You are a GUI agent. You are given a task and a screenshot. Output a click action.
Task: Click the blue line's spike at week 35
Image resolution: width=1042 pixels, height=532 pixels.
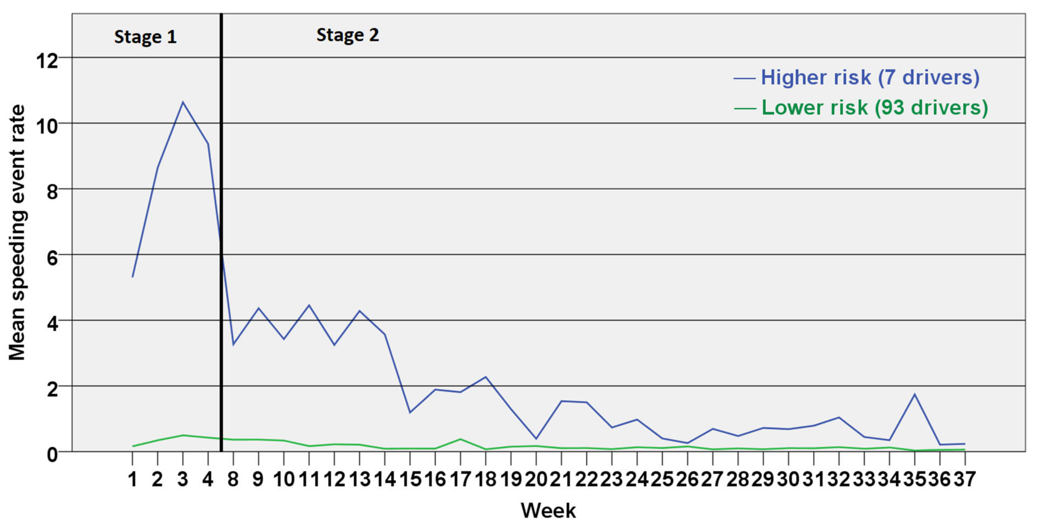coord(915,394)
